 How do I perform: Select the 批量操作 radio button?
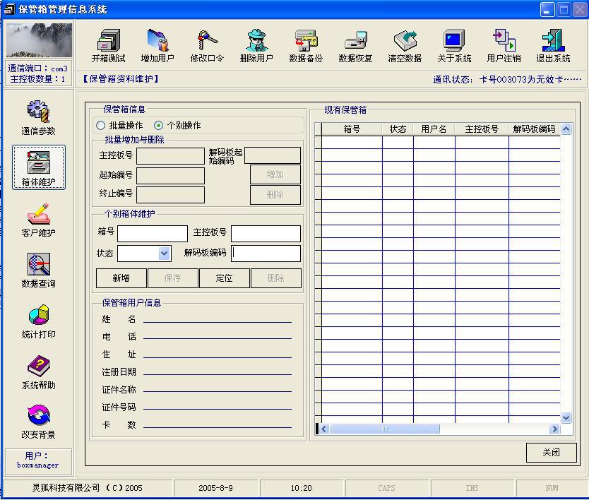(x=101, y=126)
